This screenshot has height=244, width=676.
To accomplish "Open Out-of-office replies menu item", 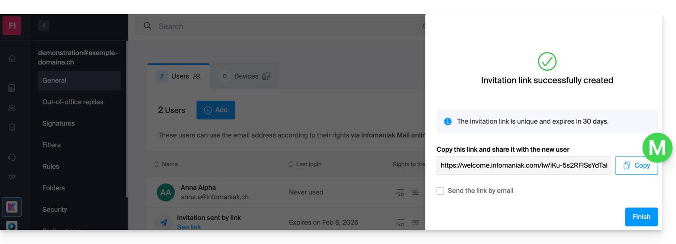I will (x=73, y=102).
